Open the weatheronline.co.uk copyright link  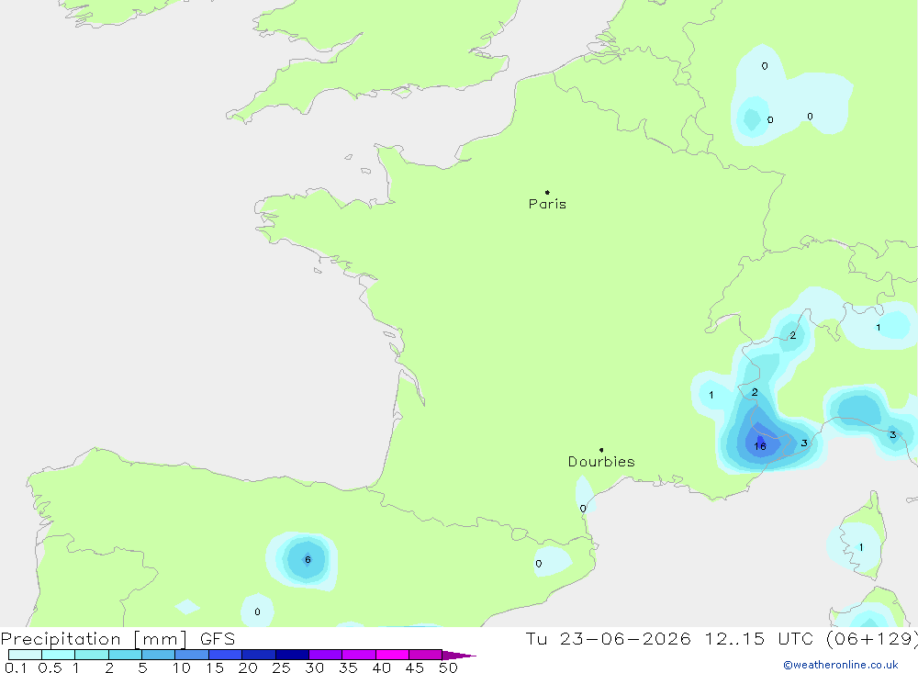841,665
